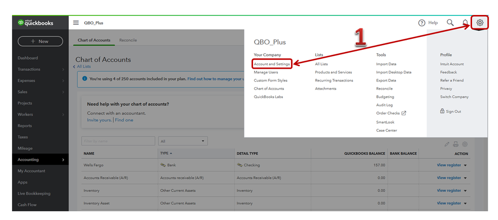Click the QuickBooks logo
Screen dimensions: 498x220
(x=35, y=23)
